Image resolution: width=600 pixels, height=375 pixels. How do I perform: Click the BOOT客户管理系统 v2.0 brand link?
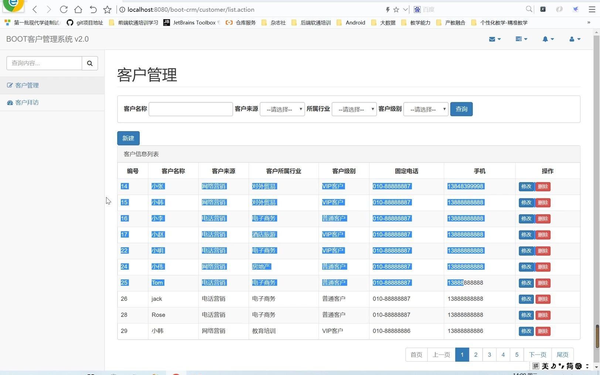[47, 39]
